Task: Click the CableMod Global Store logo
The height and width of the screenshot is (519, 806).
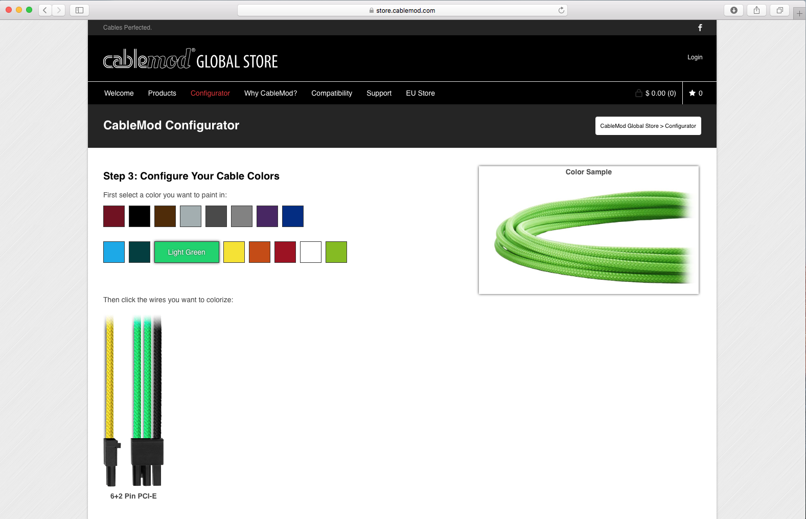Action: (x=190, y=59)
